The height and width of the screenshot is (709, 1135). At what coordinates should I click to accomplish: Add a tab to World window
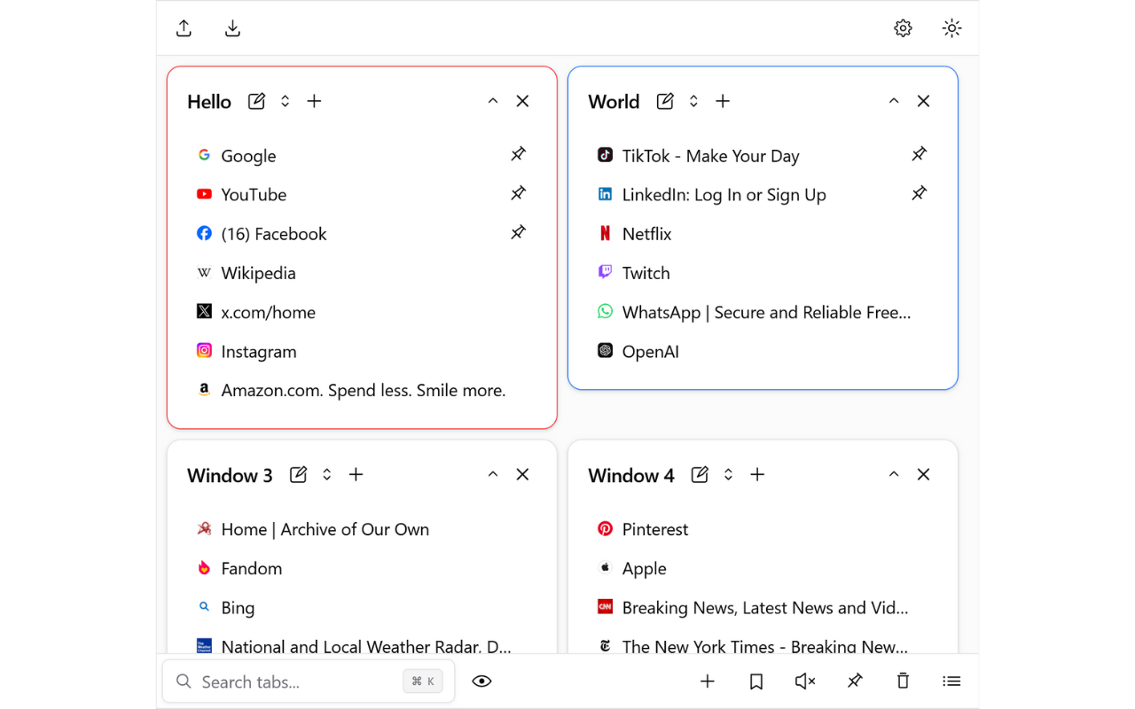pos(723,101)
